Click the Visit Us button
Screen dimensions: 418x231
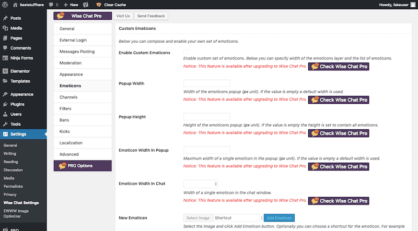[x=123, y=16]
